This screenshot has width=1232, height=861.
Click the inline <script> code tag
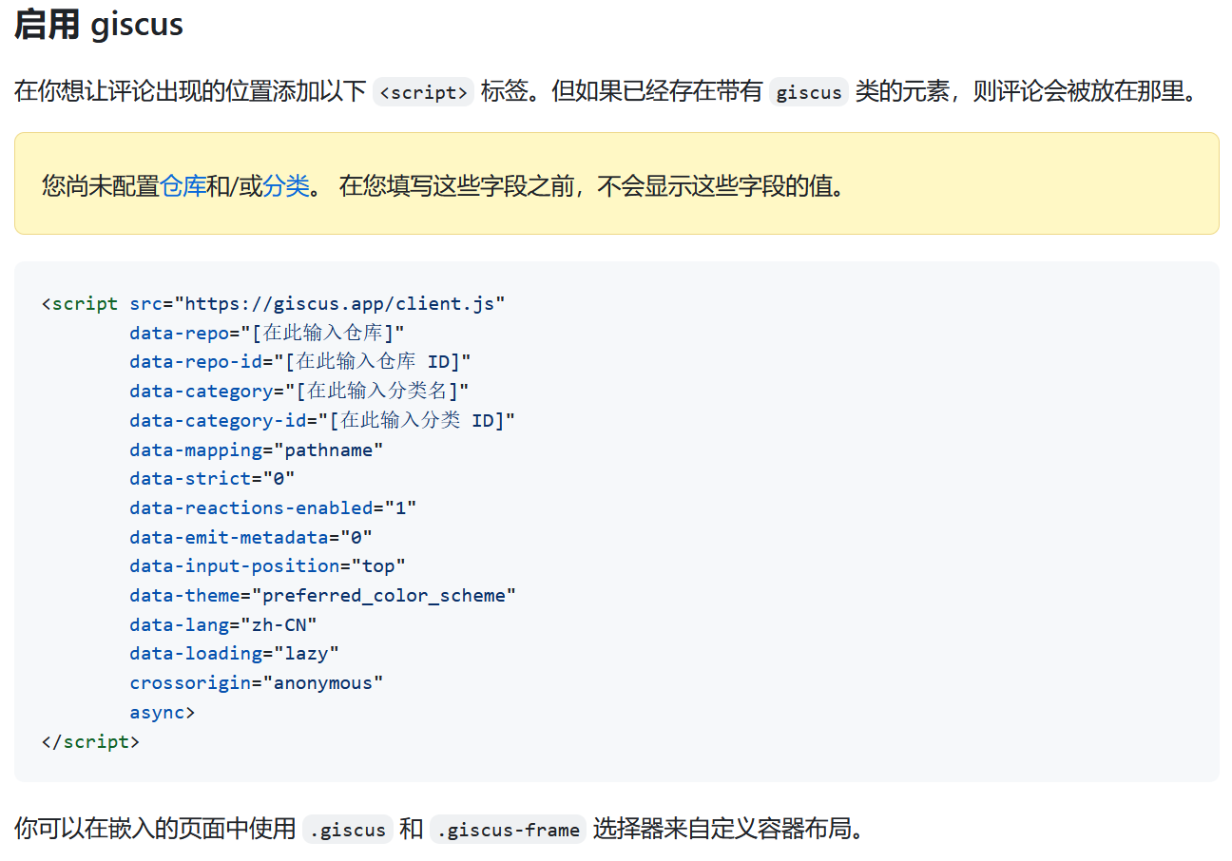click(x=423, y=91)
